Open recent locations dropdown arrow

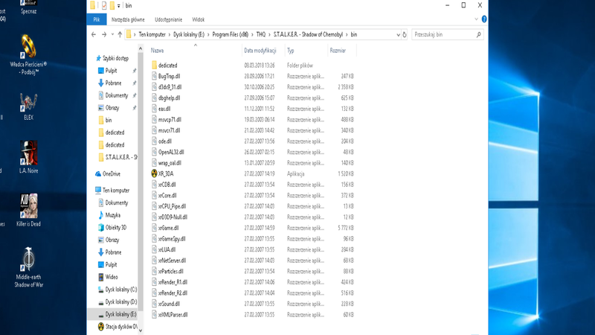point(112,34)
